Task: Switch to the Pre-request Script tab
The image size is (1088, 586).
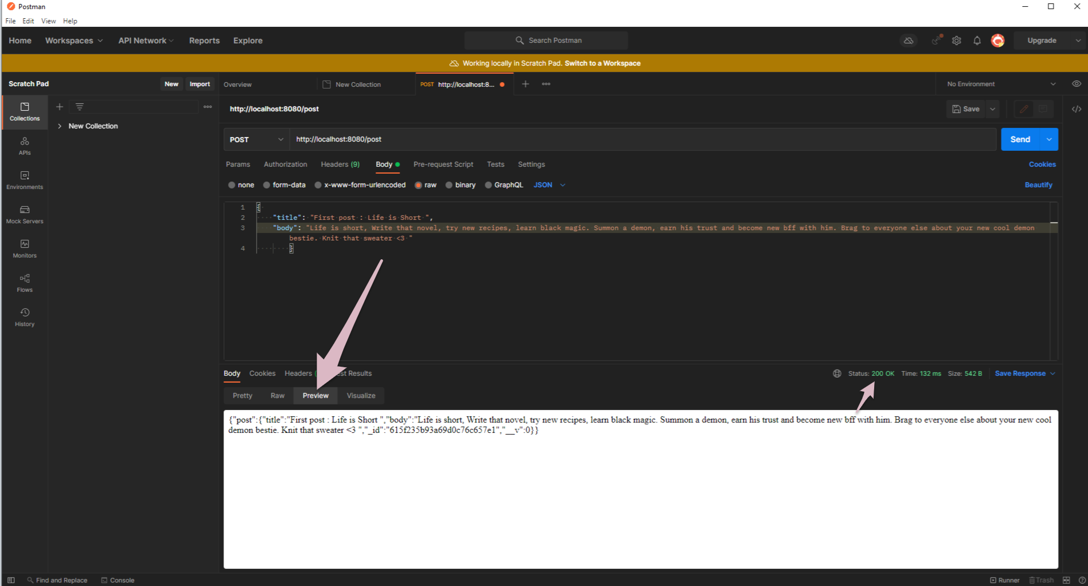Action: 443,164
